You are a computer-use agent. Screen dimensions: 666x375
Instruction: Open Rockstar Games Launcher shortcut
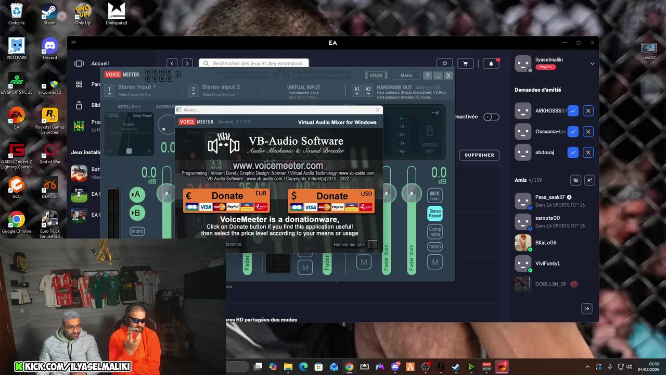tap(50, 121)
